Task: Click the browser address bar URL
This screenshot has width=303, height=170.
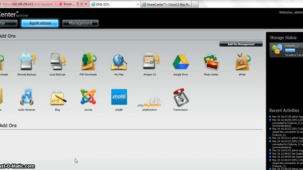Action: pyautogui.click(x=27, y=4)
